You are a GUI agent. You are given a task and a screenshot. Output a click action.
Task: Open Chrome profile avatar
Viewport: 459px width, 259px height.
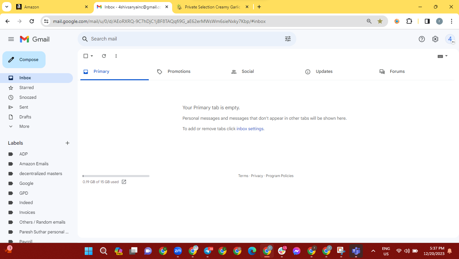click(x=439, y=21)
